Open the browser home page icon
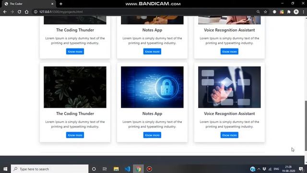This screenshot has height=173, width=307. (27, 12)
